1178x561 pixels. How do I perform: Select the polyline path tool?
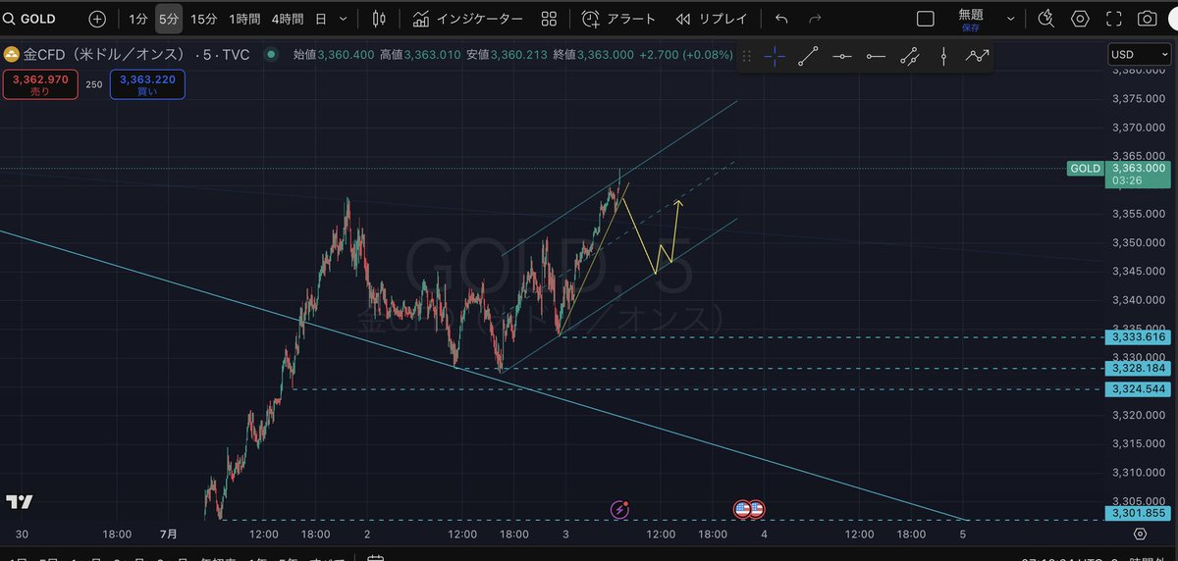click(x=977, y=57)
